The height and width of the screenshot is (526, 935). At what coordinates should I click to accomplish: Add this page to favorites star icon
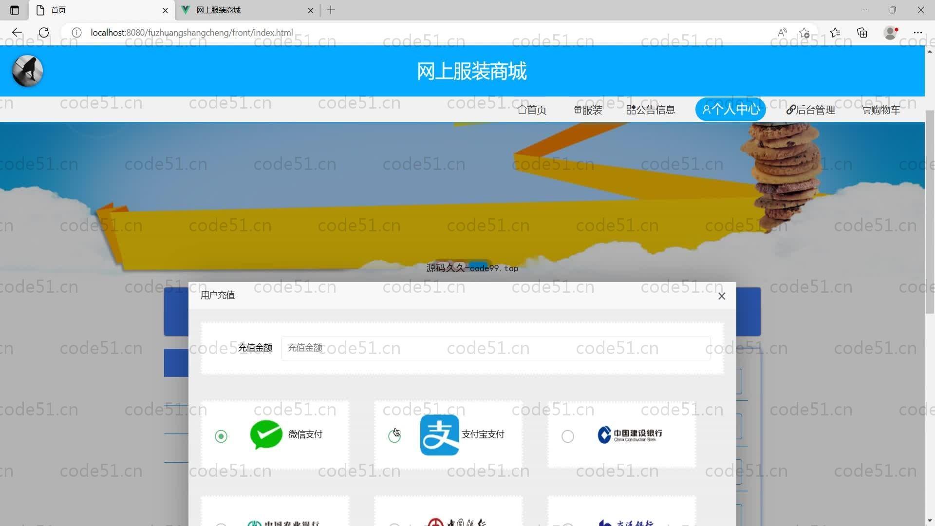[x=804, y=33]
